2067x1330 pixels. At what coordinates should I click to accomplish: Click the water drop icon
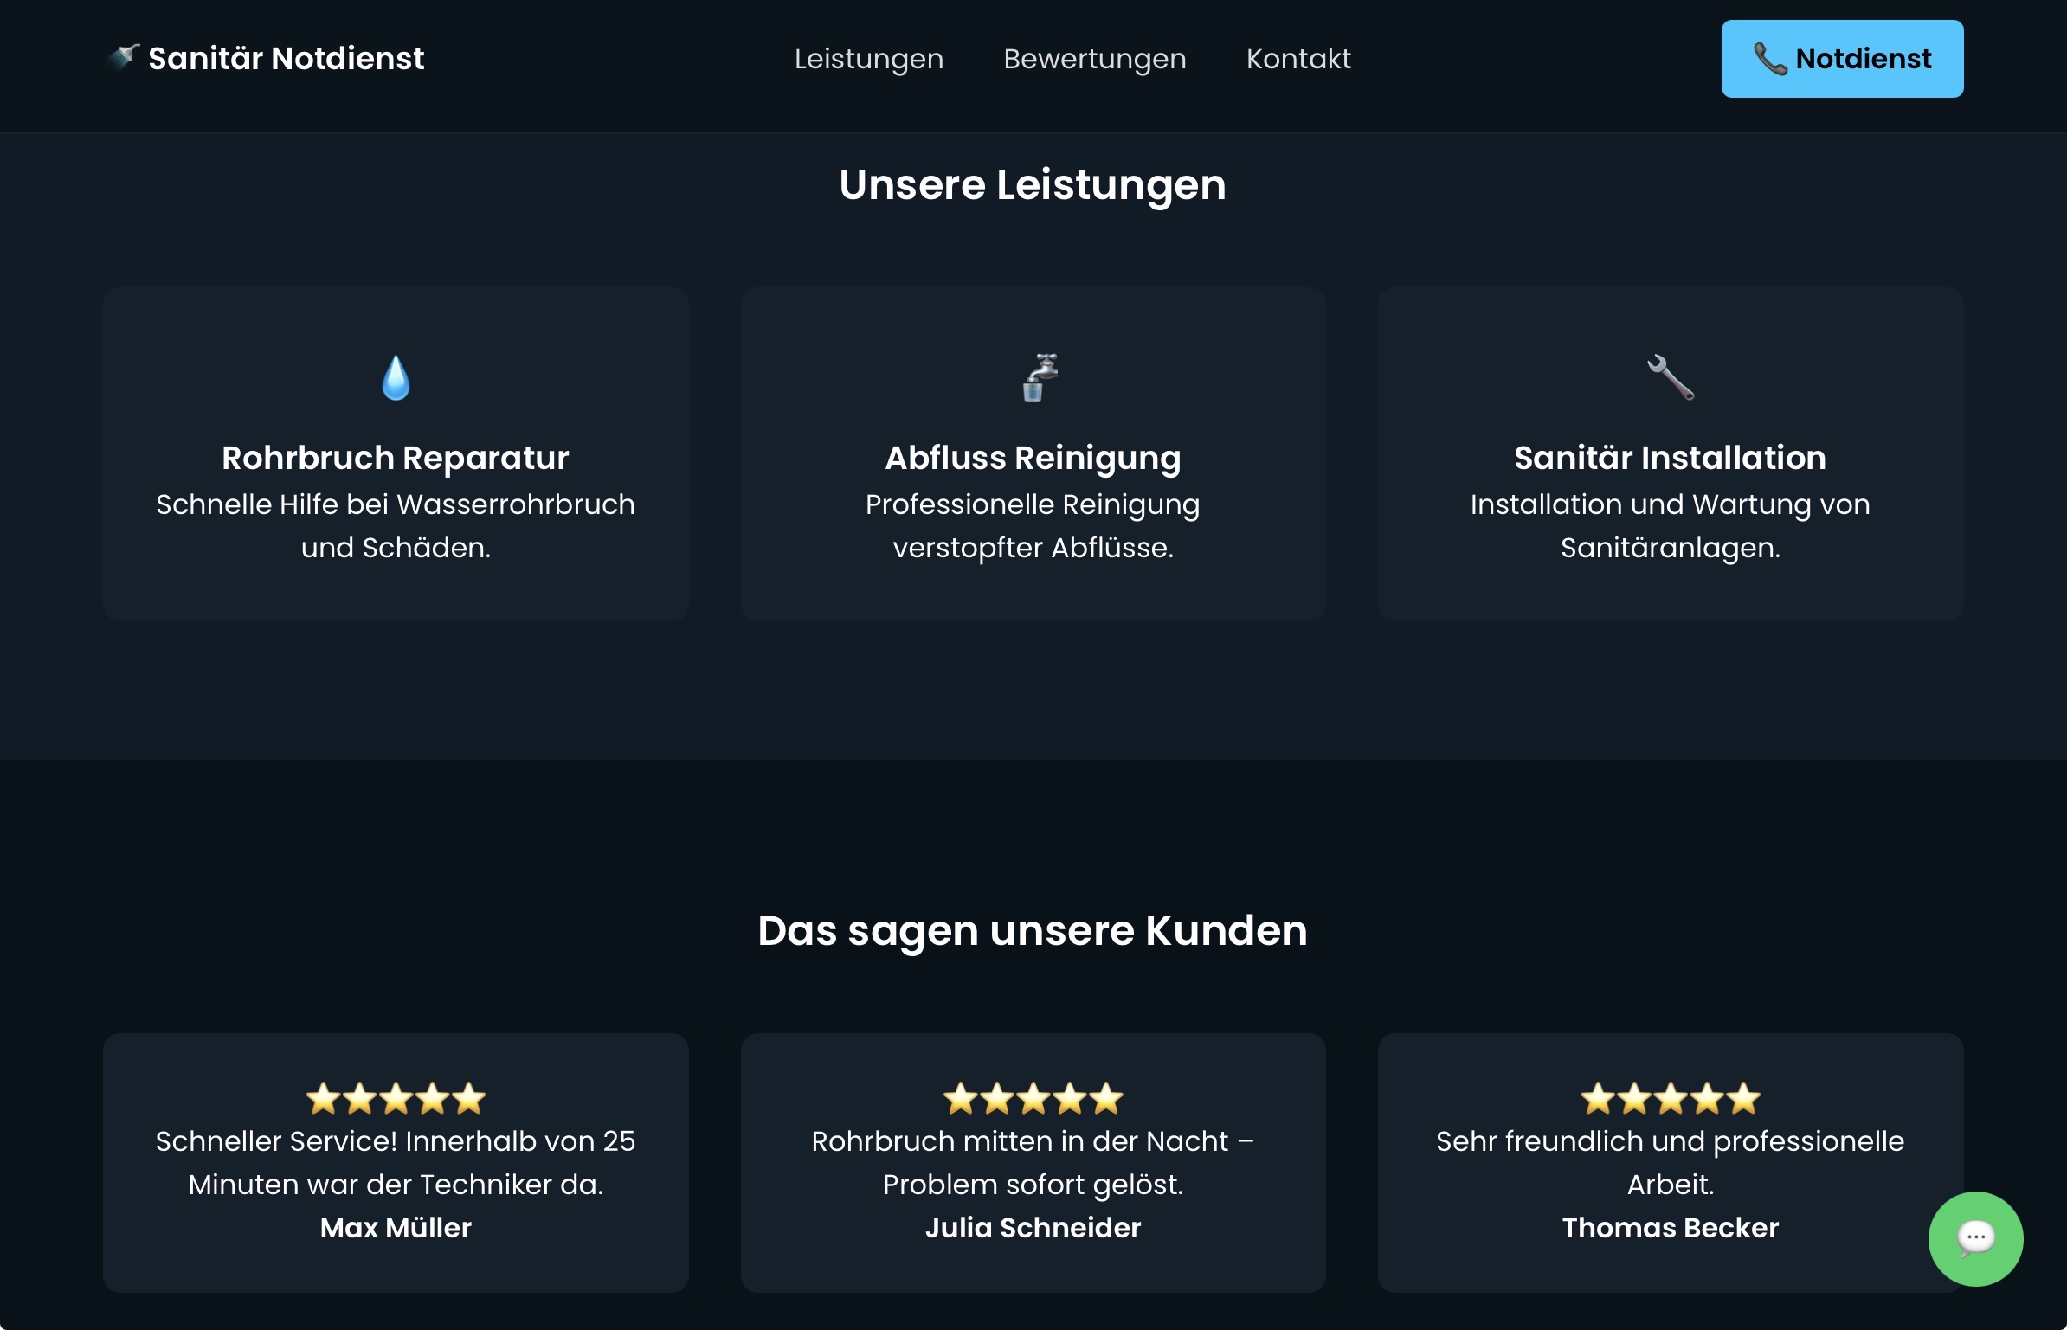point(396,378)
